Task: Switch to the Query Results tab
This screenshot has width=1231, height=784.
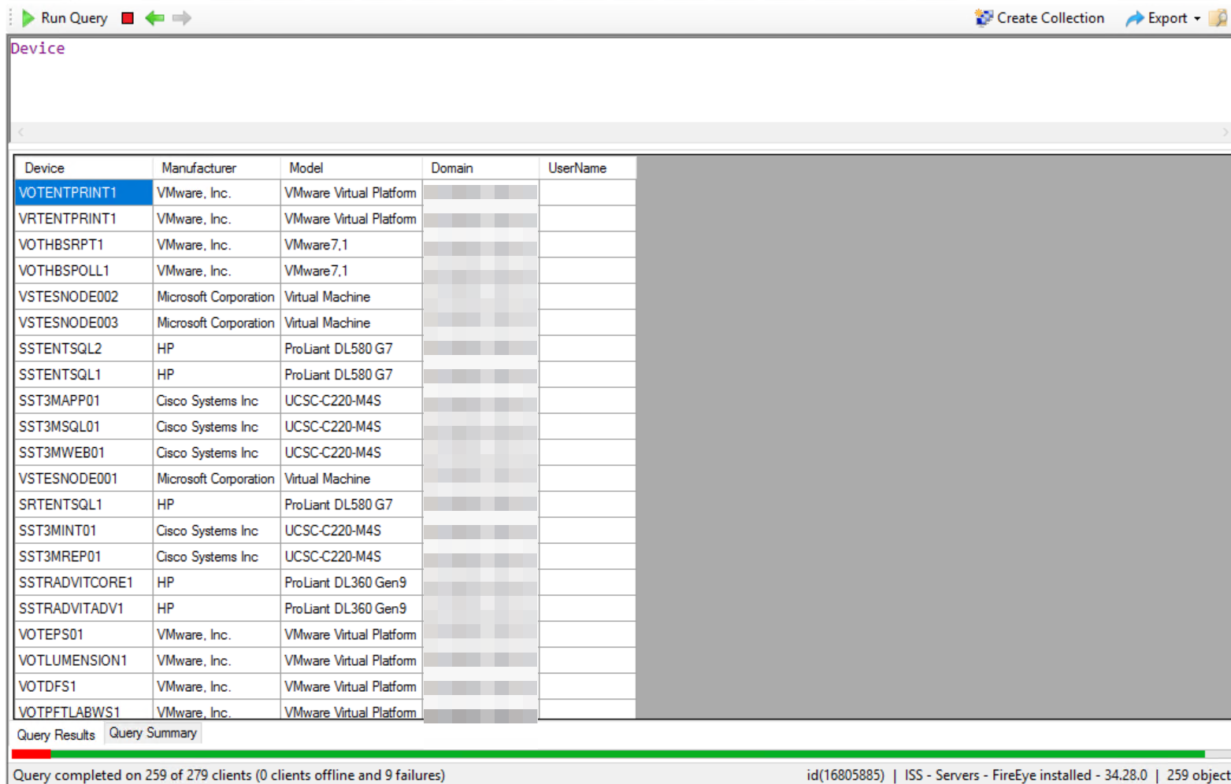Action: point(56,734)
